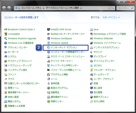This screenshot has height=113, width=136.
Task: Open the Windows Live の言語設定 link
Action: (21, 43)
